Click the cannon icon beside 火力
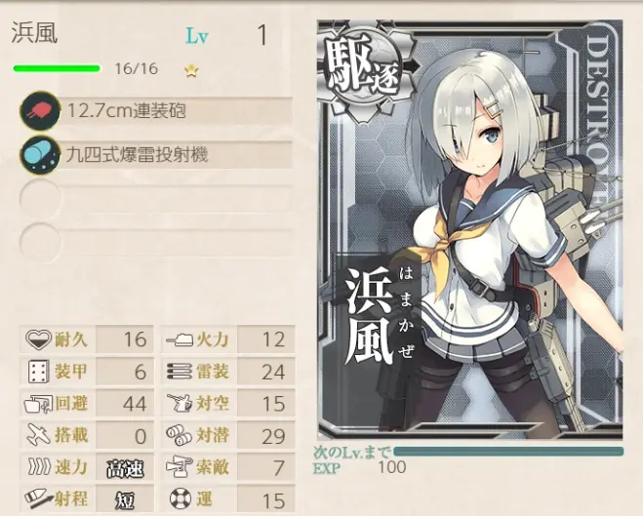The width and height of the screenshot is (643, 516). pyautogui.click(x=180, y=339)
